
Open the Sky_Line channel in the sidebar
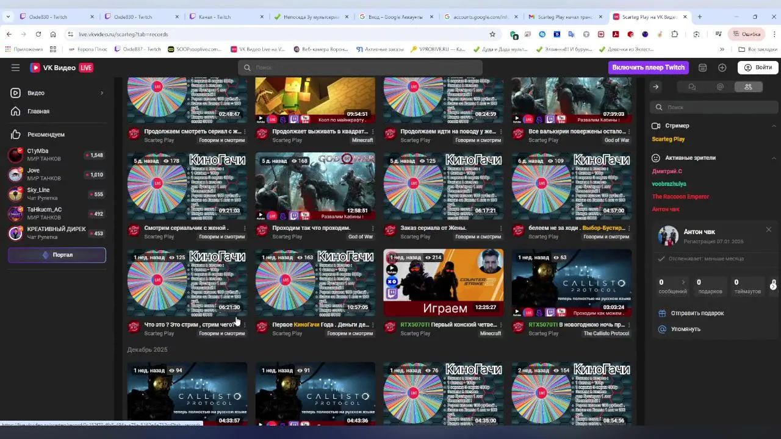pyautogui.click(x=57, y=194)
